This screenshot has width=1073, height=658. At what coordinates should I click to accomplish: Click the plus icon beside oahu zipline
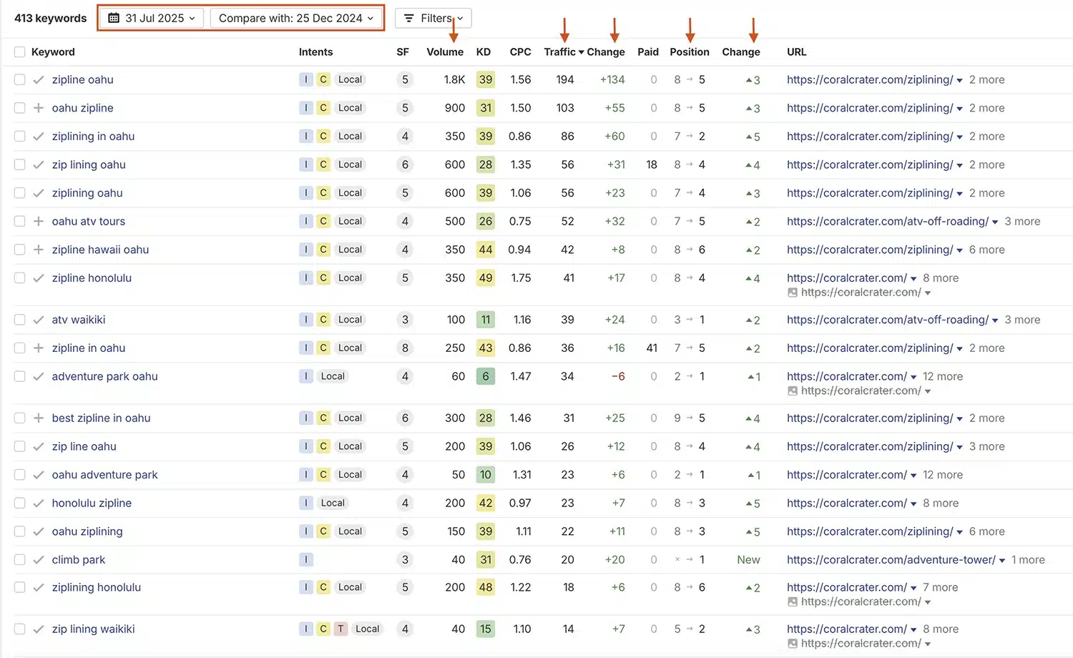coord(39,108)
